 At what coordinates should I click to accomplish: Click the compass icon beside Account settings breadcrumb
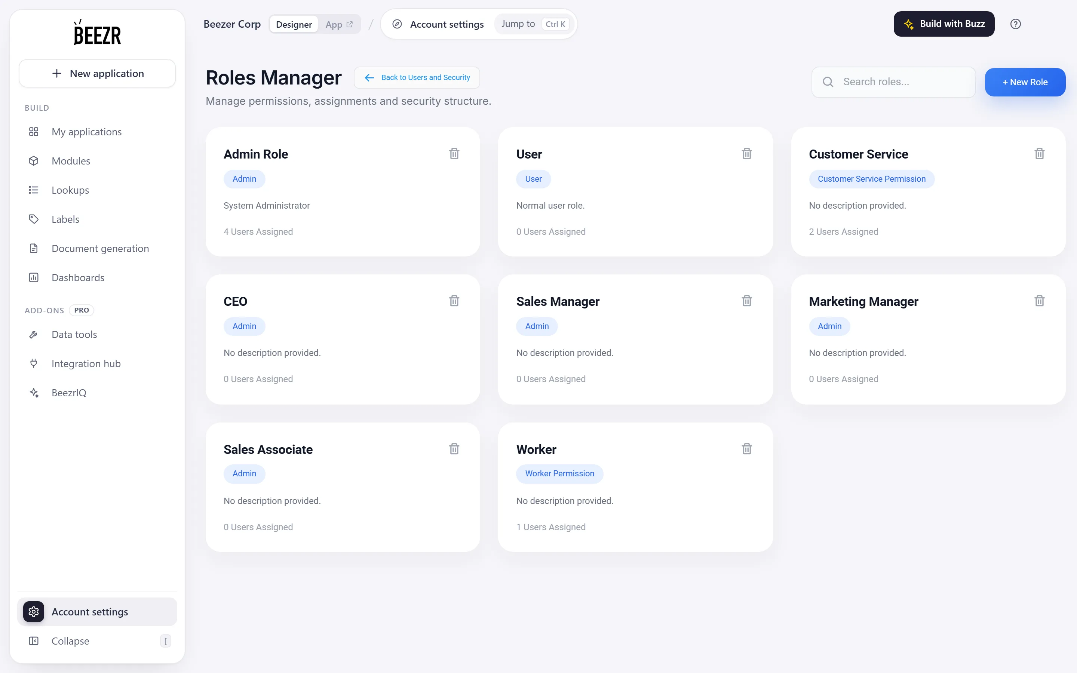click(397, 24)
